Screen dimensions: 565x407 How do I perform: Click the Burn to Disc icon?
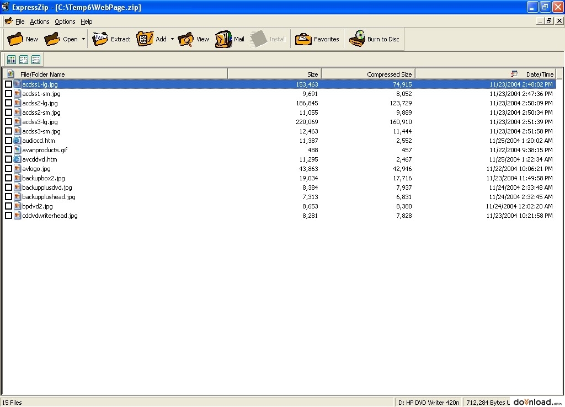click(x=357, y=39)
